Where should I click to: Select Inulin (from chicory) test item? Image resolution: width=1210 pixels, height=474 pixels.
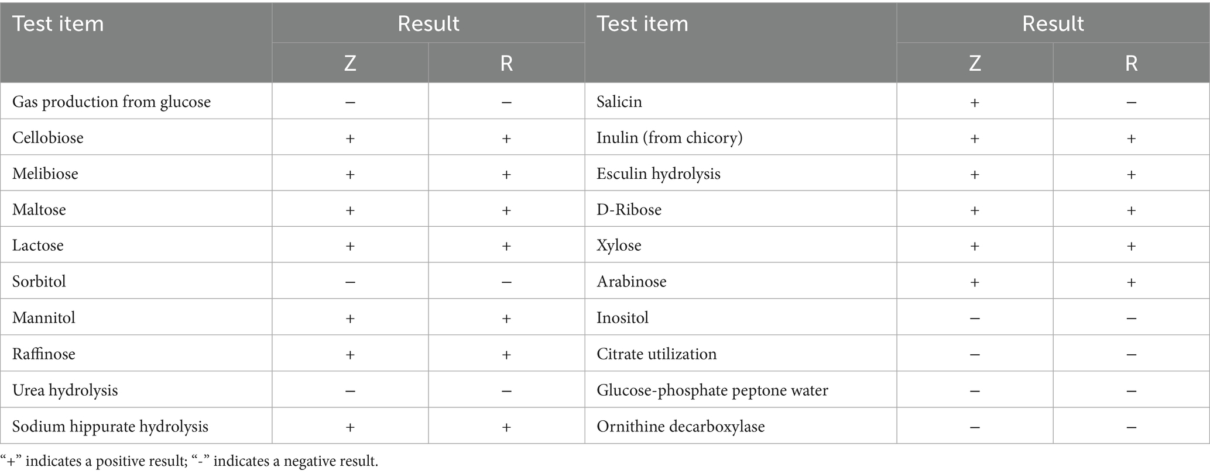[669, 138]
